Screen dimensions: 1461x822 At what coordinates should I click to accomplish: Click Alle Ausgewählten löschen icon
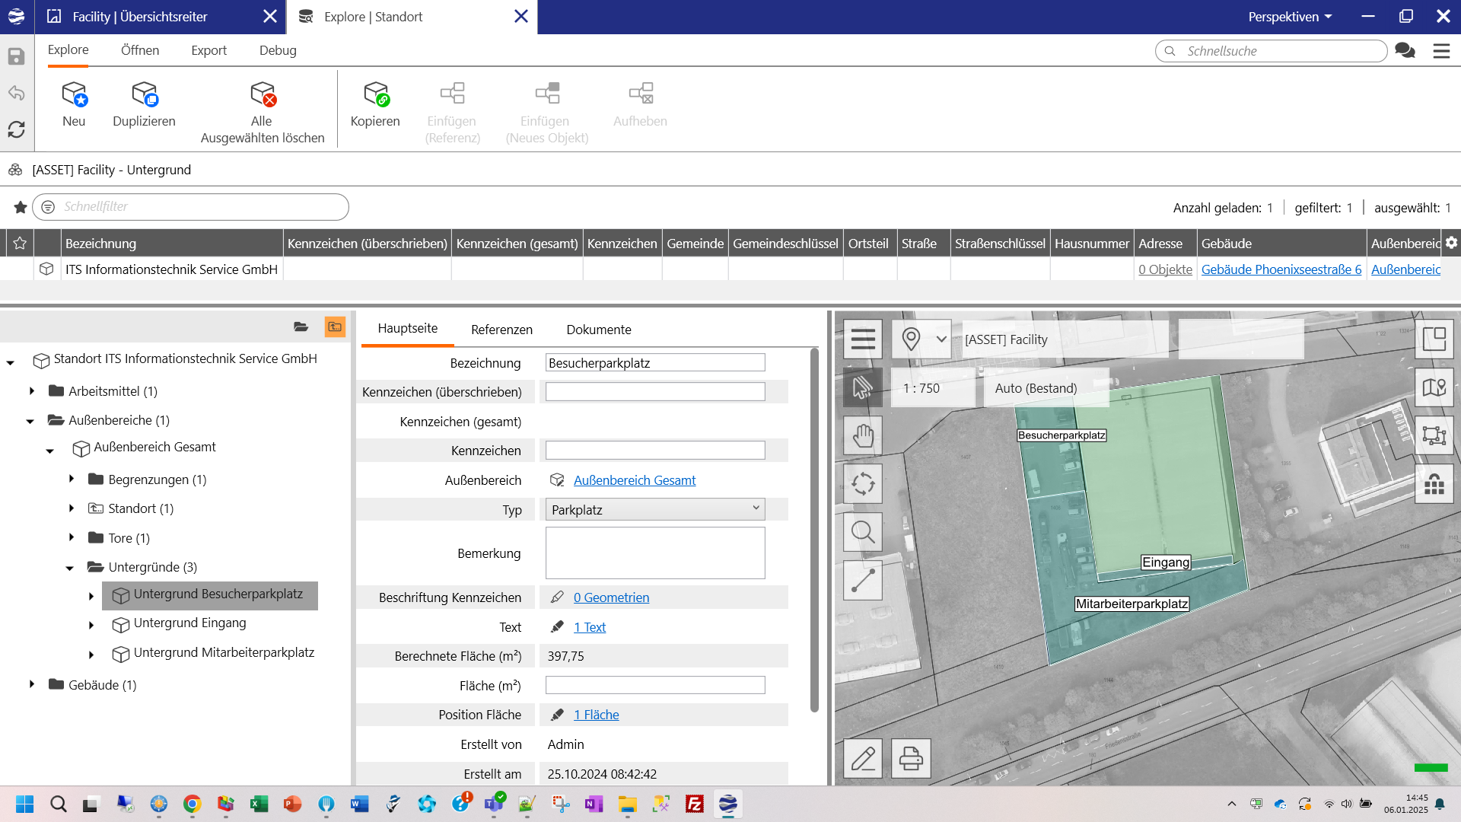click(x=263, y=94)
